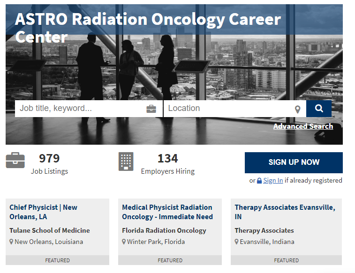This screenshot has height=273, width=355.
Task: Click the building icon beside Employers Hiring
Action: (x=126, y=162)
